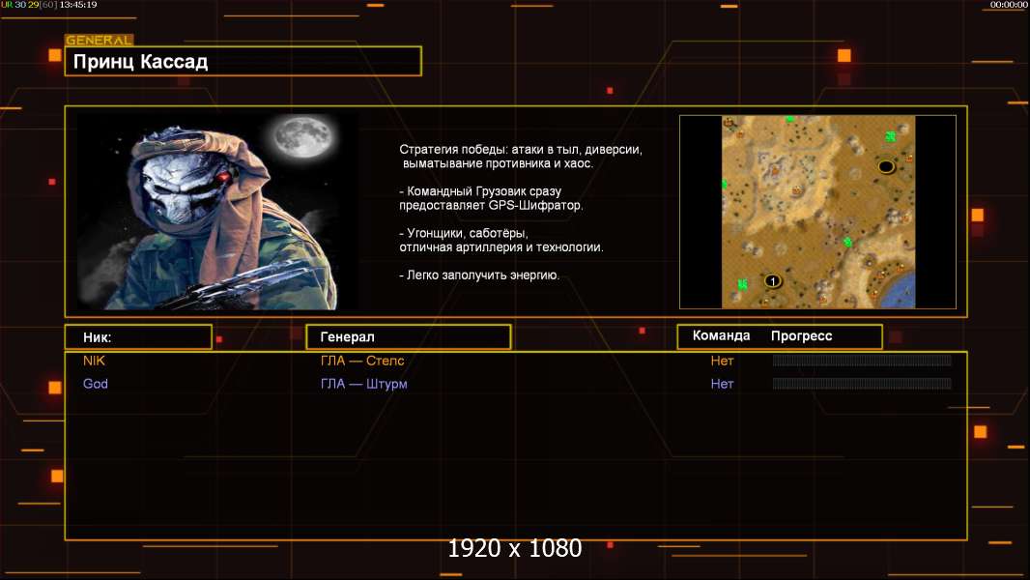Click the desert map preview thumbnail

tap(817, 212)
